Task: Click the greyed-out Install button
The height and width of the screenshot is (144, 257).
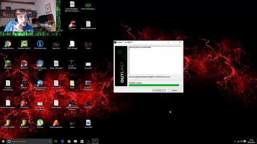Action: click(159, 90)
